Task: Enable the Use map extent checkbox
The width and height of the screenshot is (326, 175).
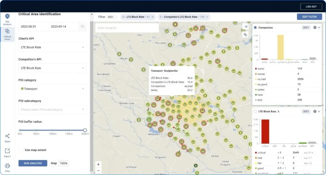Action: [x=21, y=150]
